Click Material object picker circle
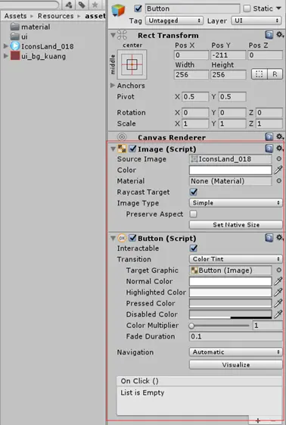286x425 pixels. 278,181
